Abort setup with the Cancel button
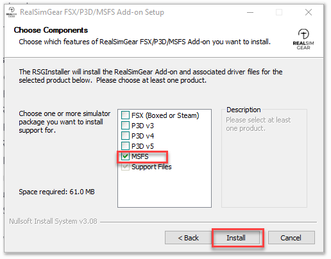 pyautogui.click(x=291, y=238)
